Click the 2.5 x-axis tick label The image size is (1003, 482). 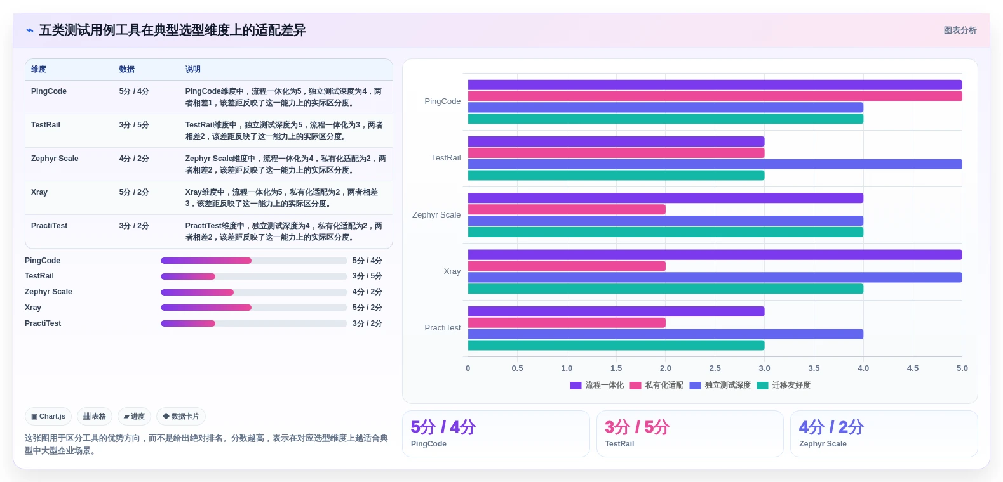[715, 368]
